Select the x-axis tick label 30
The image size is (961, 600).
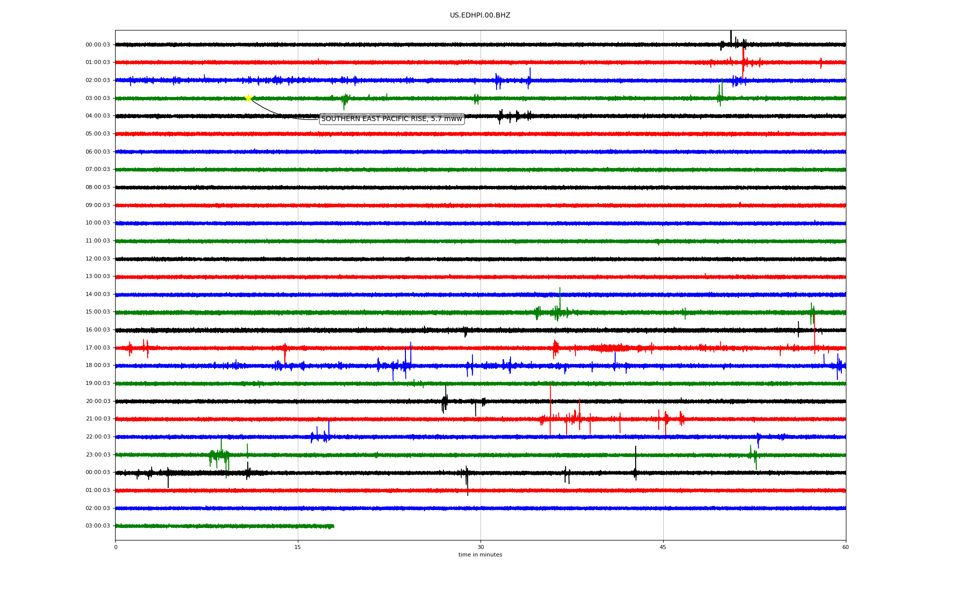[x=480, y=547]
